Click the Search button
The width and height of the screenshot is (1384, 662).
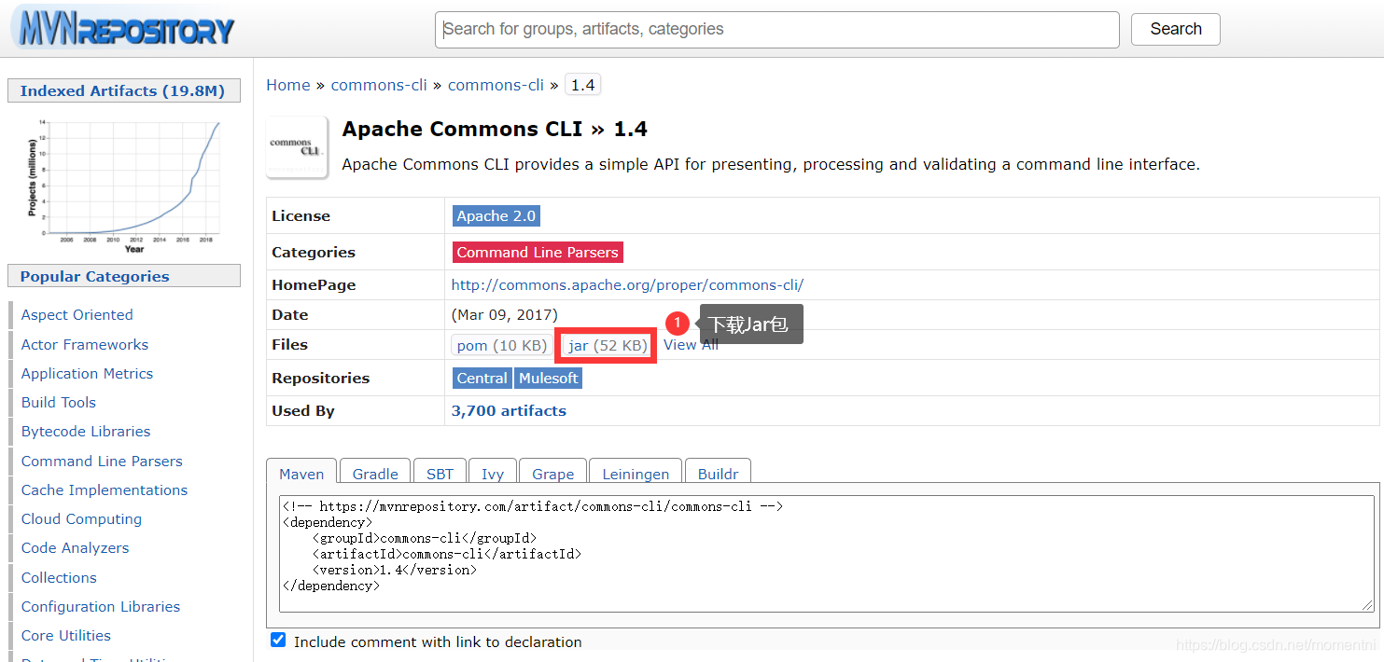pyautogui.click(x=1175, y=29)
